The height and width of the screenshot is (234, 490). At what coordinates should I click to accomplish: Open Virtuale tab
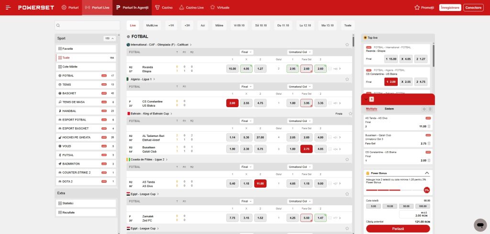point(220,8)
